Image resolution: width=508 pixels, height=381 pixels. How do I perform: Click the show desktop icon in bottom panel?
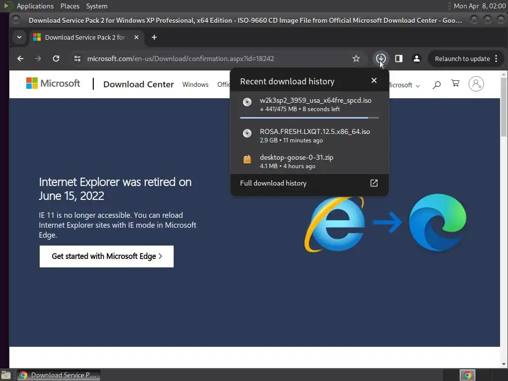pyautogui.click(x=6, y=376)
